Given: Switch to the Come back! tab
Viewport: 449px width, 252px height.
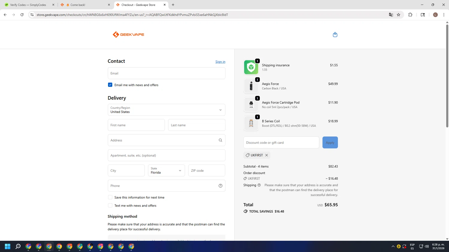Looking at the screenshot, I should tap(85, 5).
